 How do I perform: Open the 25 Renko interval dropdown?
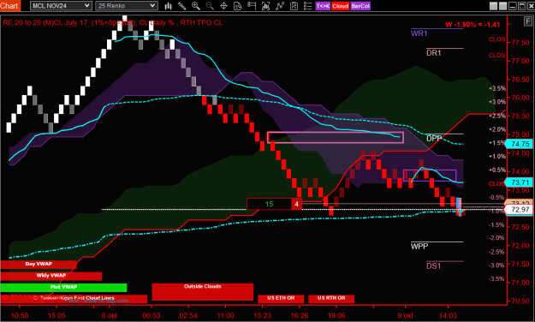point(126,6)
